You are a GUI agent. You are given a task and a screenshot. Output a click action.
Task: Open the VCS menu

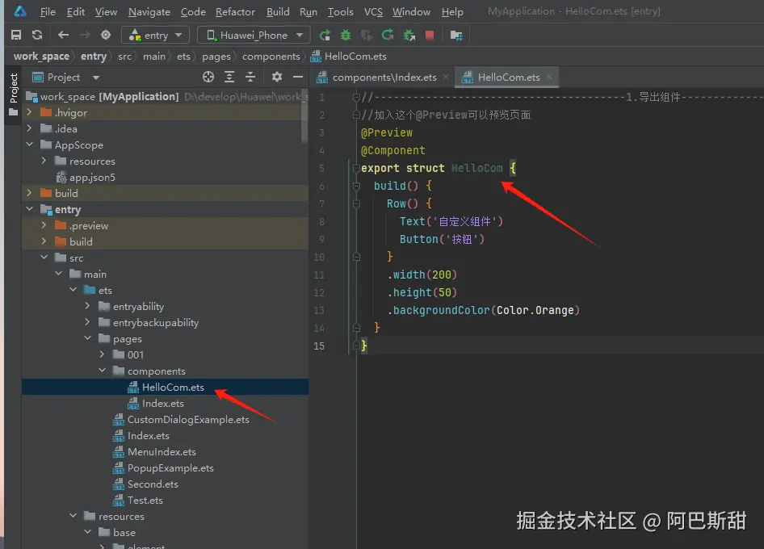tap(373, 11)
